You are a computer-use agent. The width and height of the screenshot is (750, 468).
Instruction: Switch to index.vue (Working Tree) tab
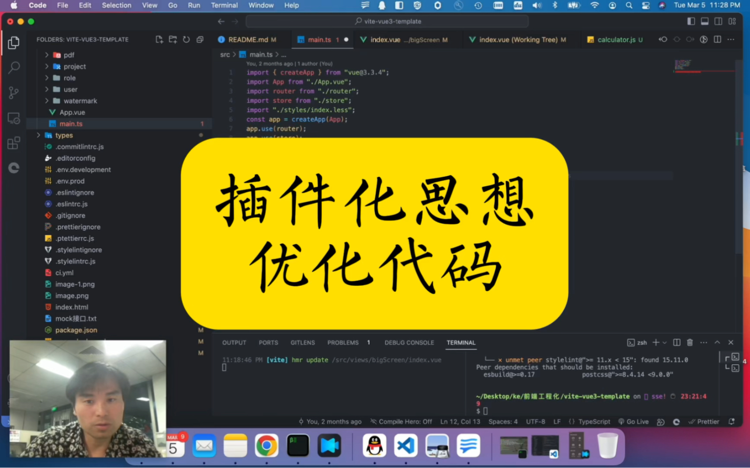517,40
